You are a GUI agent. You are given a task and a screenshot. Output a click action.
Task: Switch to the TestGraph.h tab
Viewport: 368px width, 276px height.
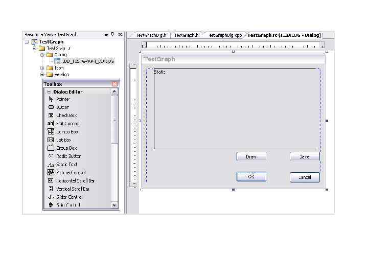tap(187, 35)
